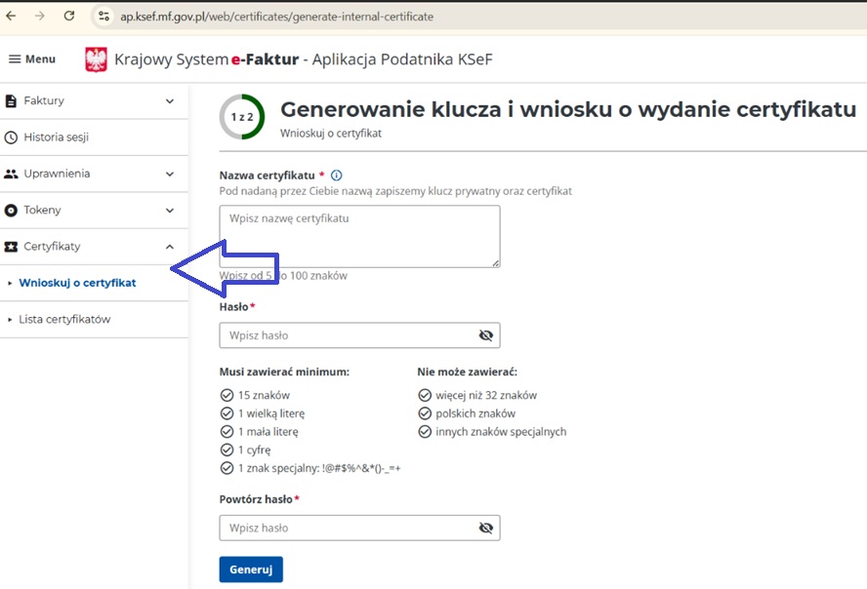Click info icon next to Nazwa certyfikatu
The width and height of the screenshot is (867, 589).
337,175
